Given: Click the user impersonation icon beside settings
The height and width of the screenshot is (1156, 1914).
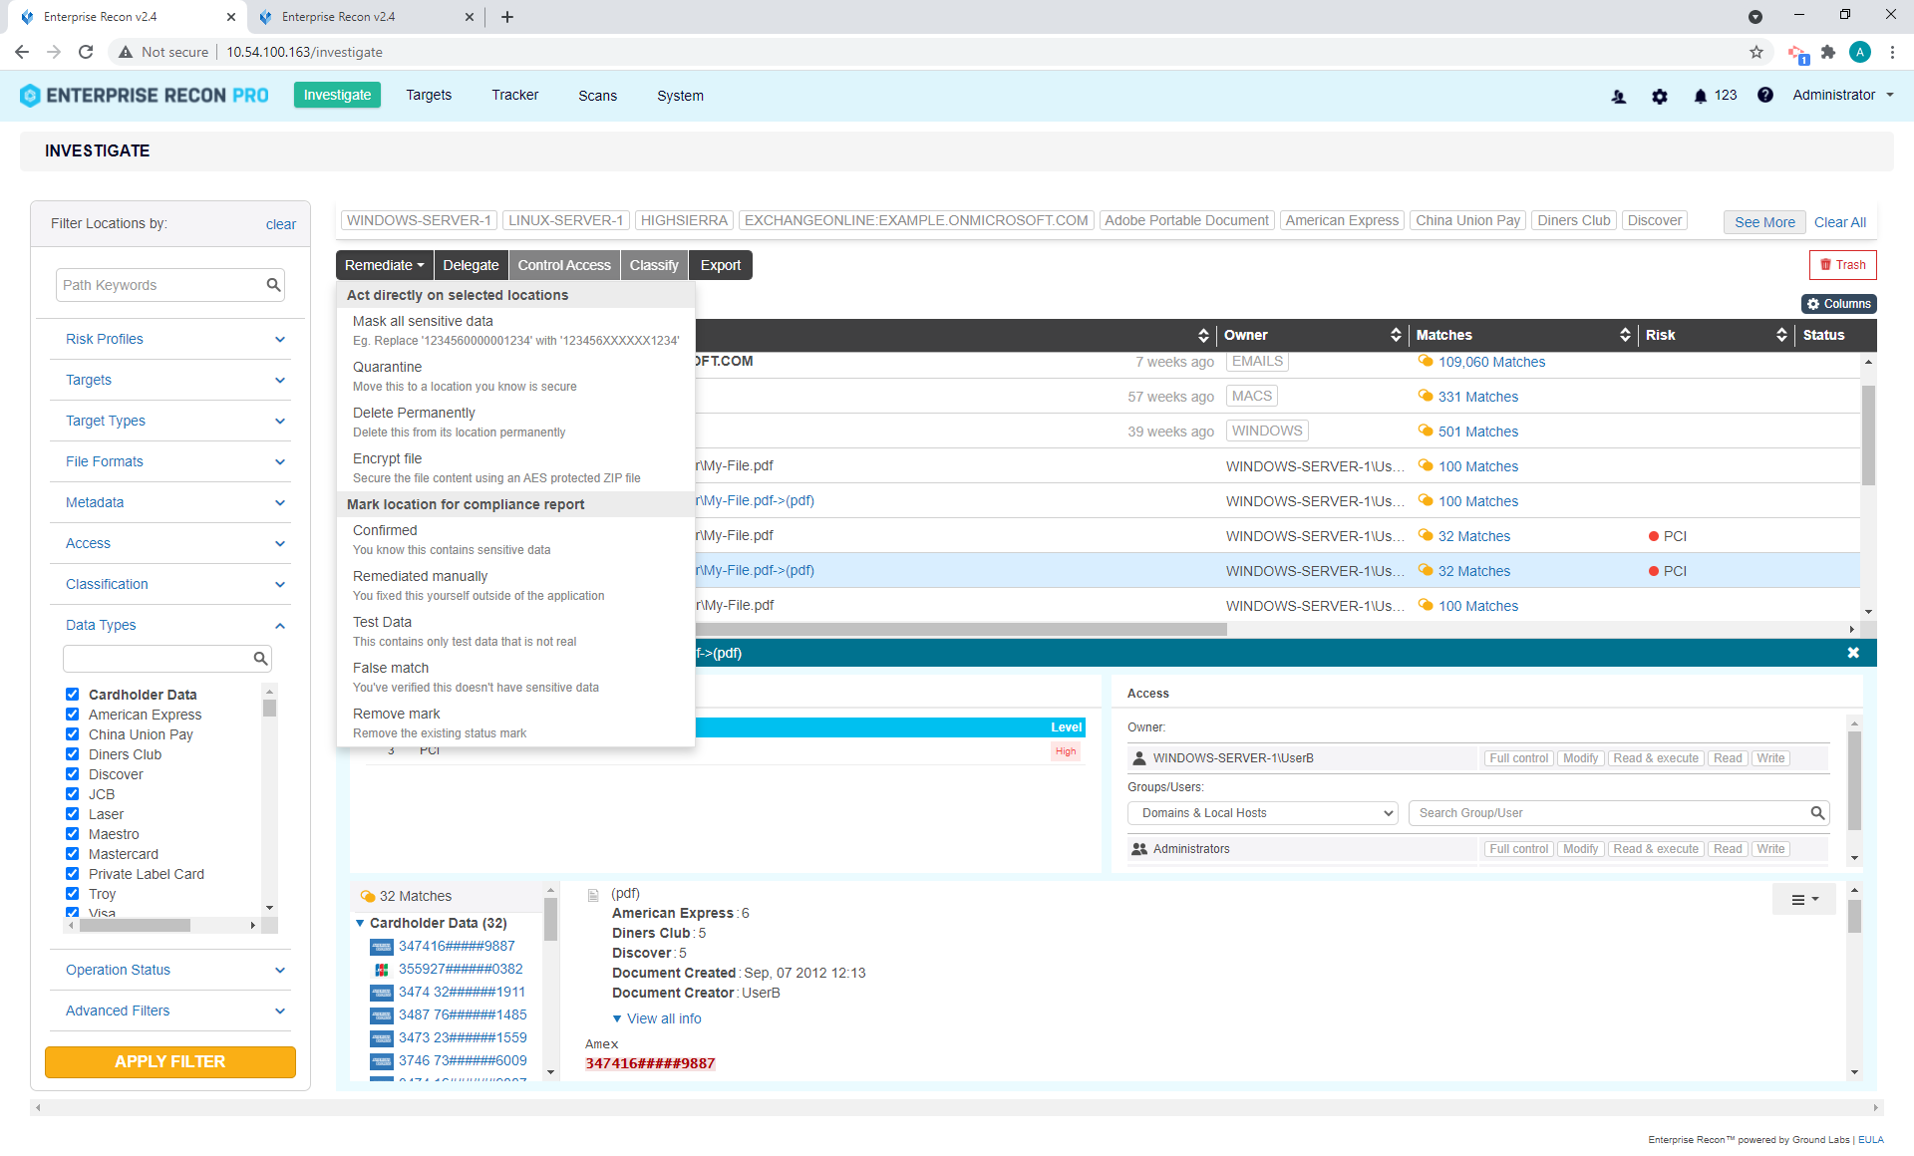Looking at the screenshot, I should [x=1618, y=97].
